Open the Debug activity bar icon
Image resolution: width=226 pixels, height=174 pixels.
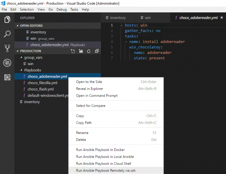[x=7, y=63]
